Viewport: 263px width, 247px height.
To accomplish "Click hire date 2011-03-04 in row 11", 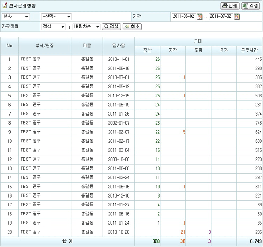I will [x=119, y=150].
